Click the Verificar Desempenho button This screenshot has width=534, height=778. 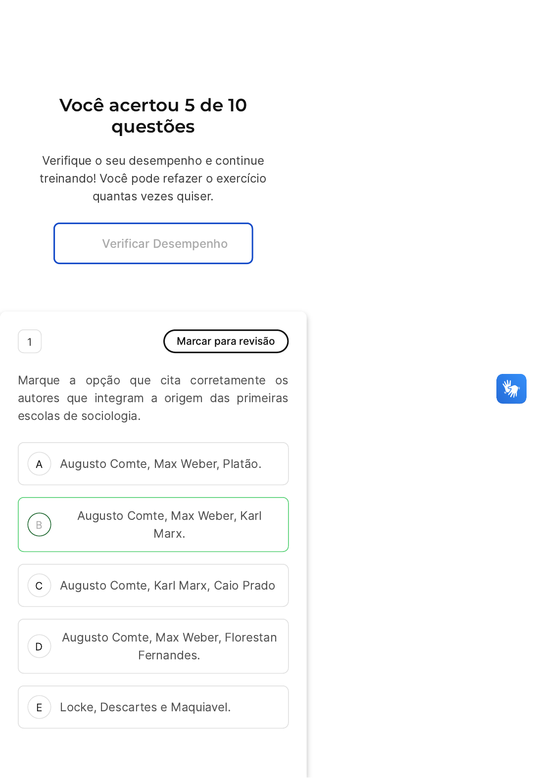[x=153, y=243]
